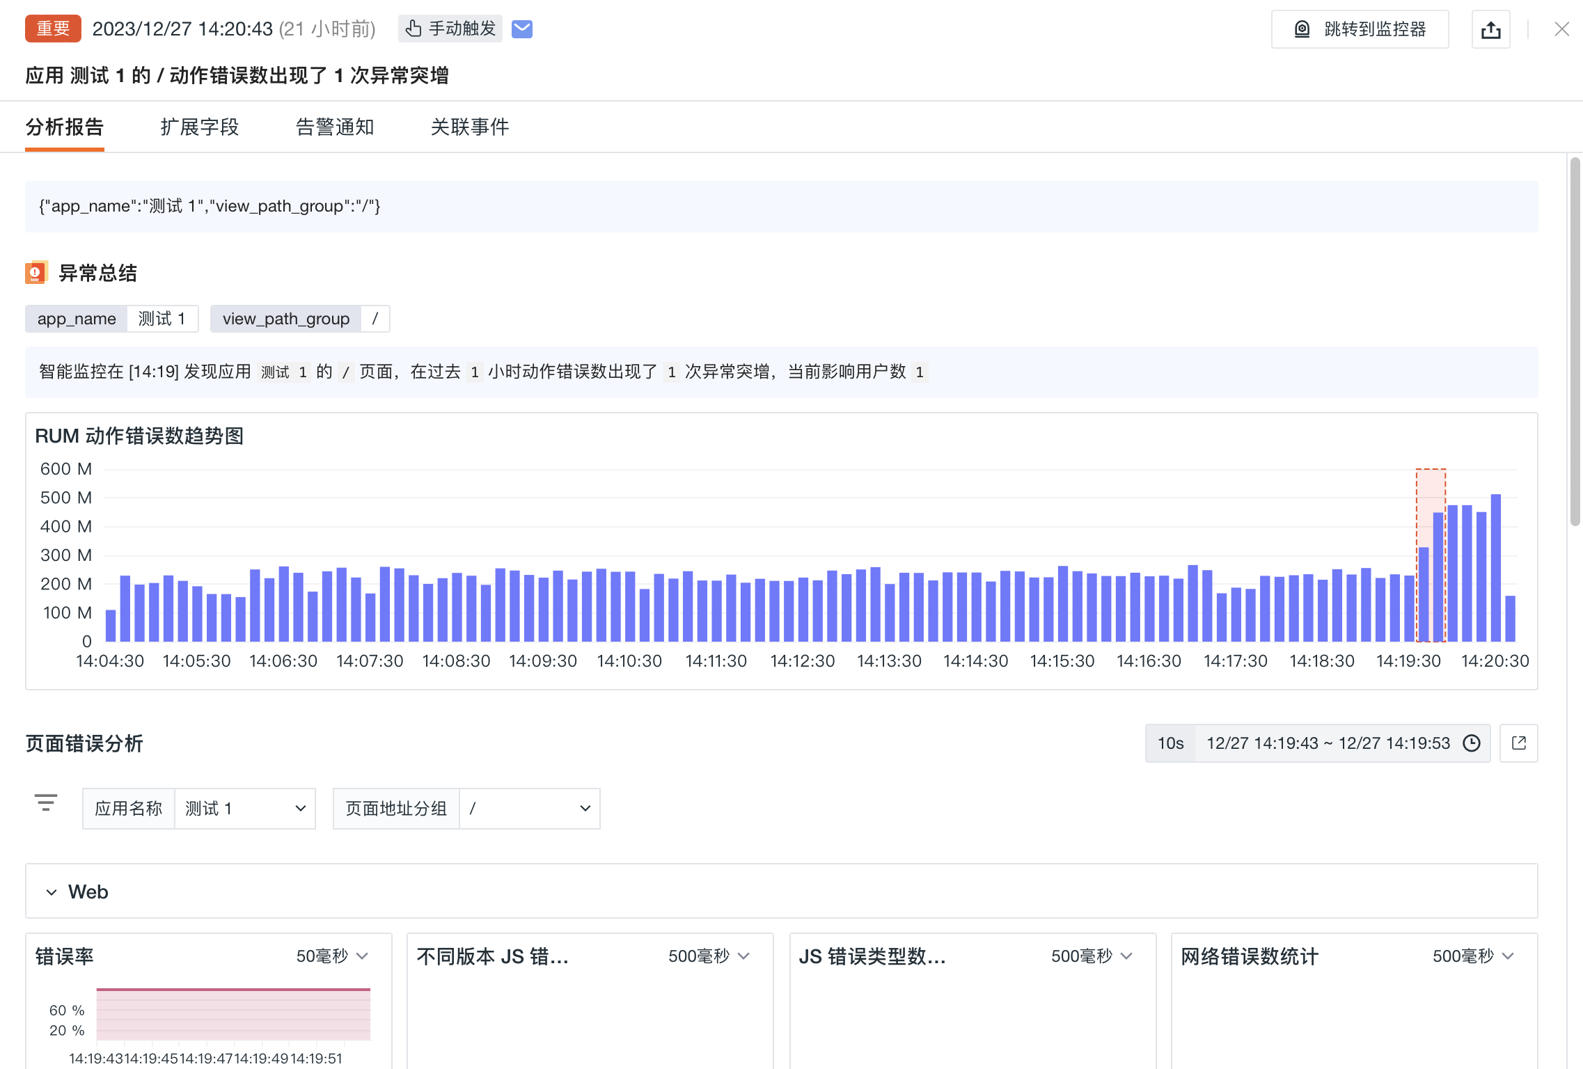The image size is (1583, 1069).
Task: Click the 错误率 pink chart area
Action: (233, 1014)
